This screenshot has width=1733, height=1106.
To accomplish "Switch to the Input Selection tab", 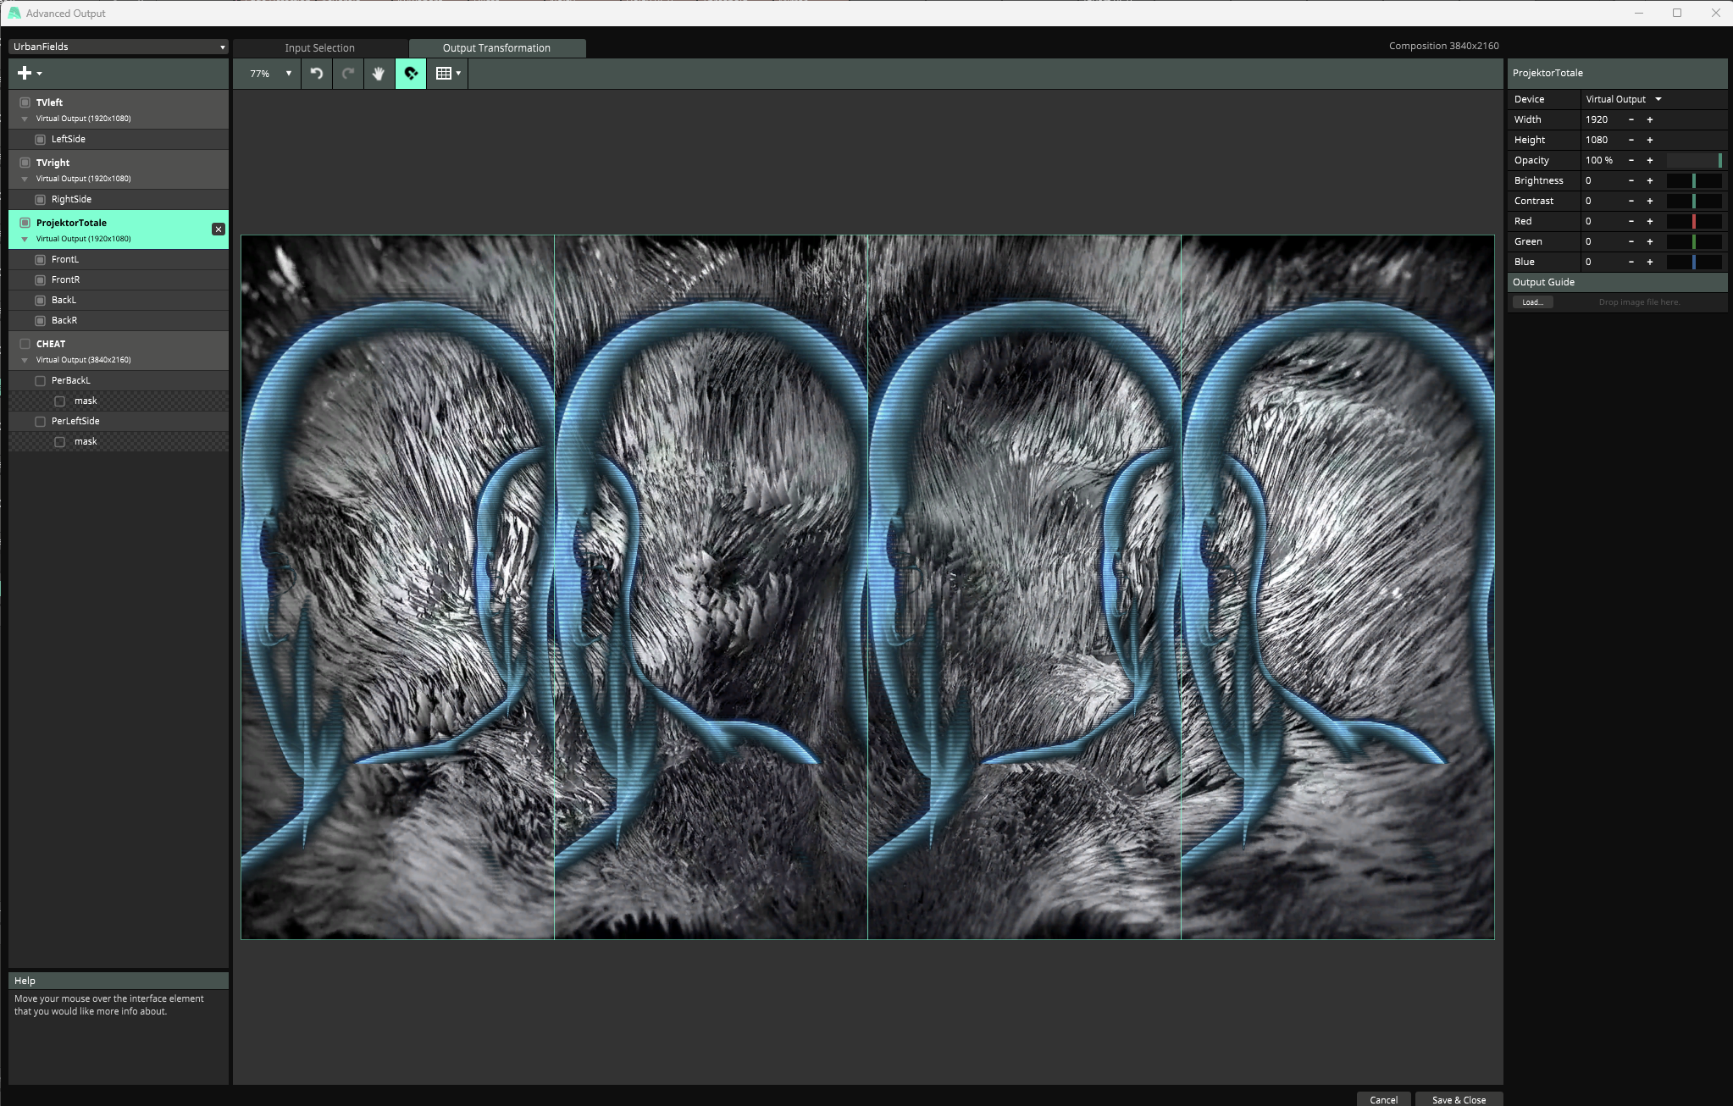I will [x=319, y=48].
